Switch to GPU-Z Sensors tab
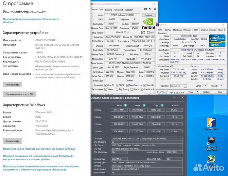Image resolution: width=228 pixels, height=176 pixels. [x=109, y=10]
